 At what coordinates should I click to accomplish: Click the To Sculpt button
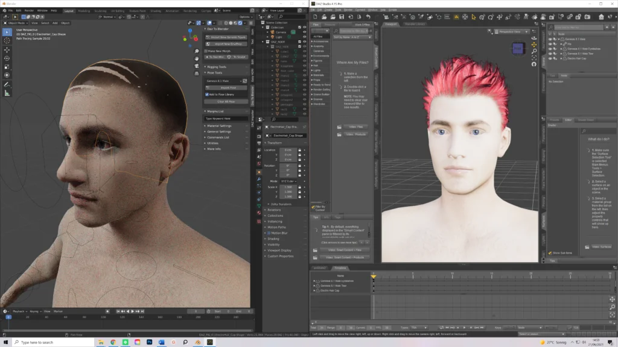click(x=237, y=57)
